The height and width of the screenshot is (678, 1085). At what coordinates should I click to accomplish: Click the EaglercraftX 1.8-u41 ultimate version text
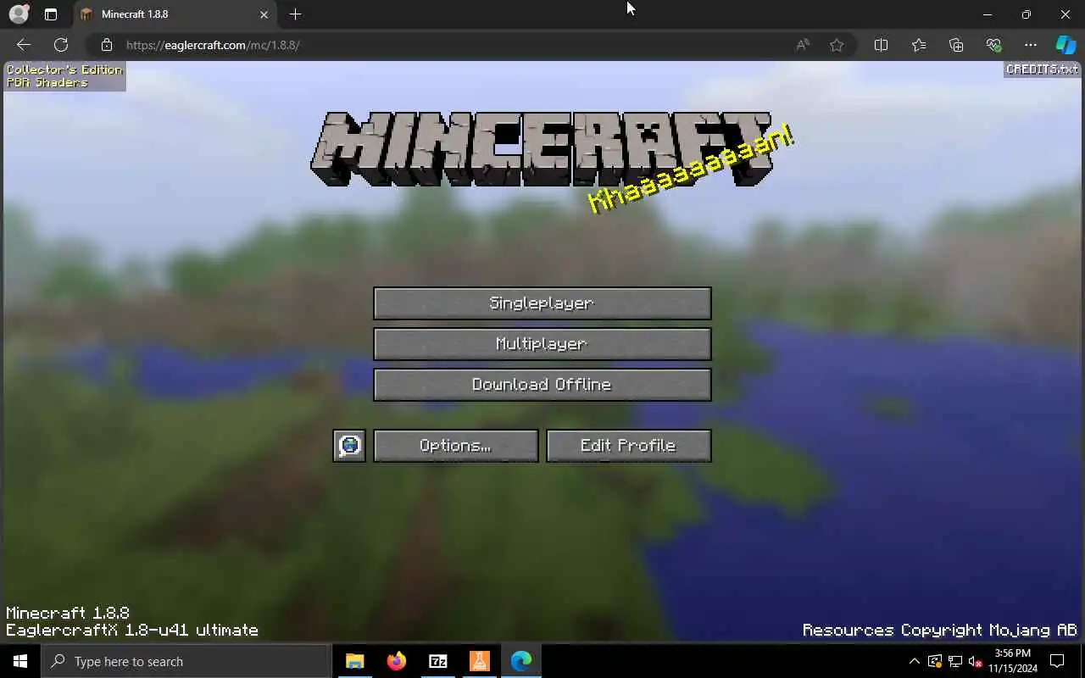tap(132, 631)
